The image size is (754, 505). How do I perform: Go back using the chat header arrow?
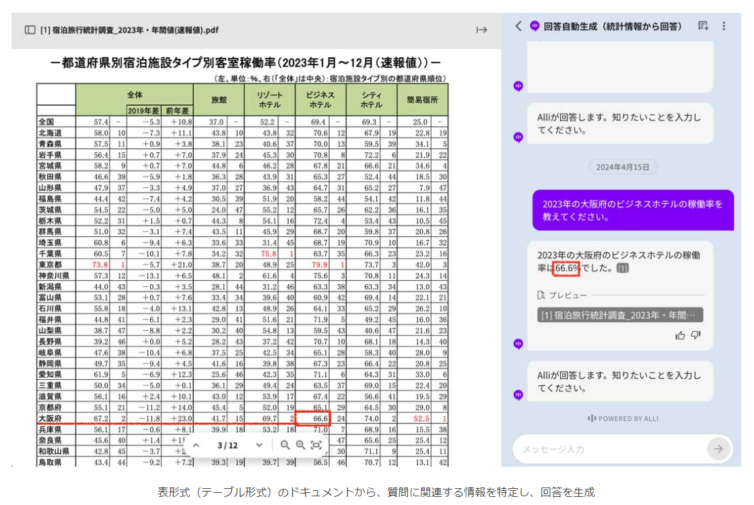pos(518,26)
